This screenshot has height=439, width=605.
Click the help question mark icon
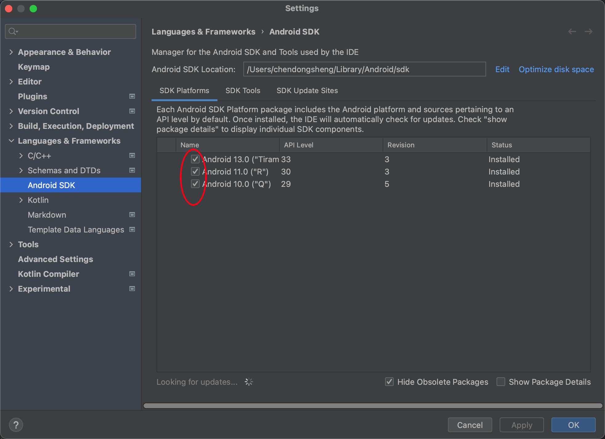point(16,425)
